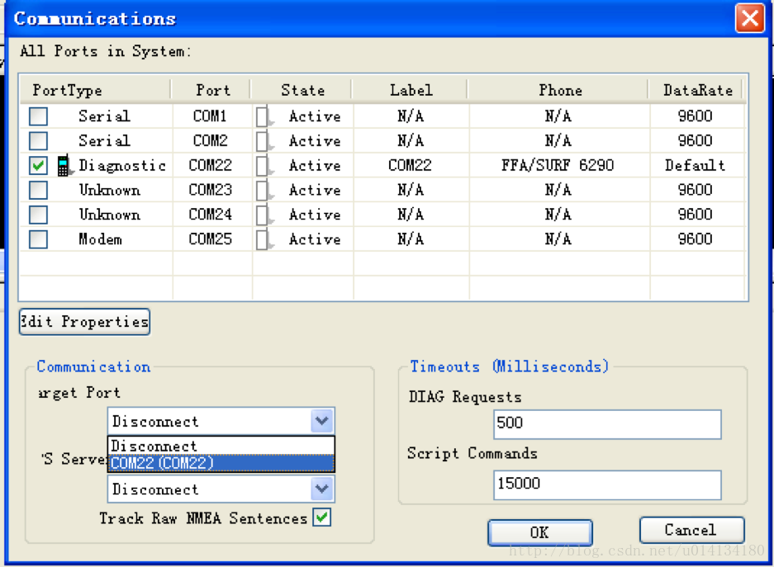Sort by the State column header

point(302,90)
